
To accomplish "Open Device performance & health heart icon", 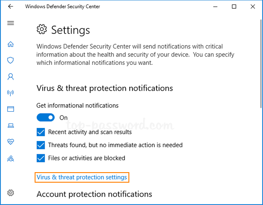I will coord(11,141).
